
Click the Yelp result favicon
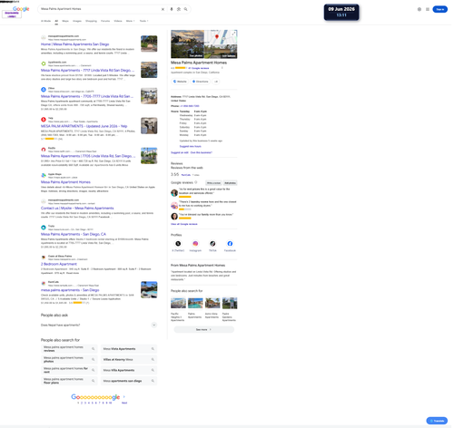click(x=44, y=120)
